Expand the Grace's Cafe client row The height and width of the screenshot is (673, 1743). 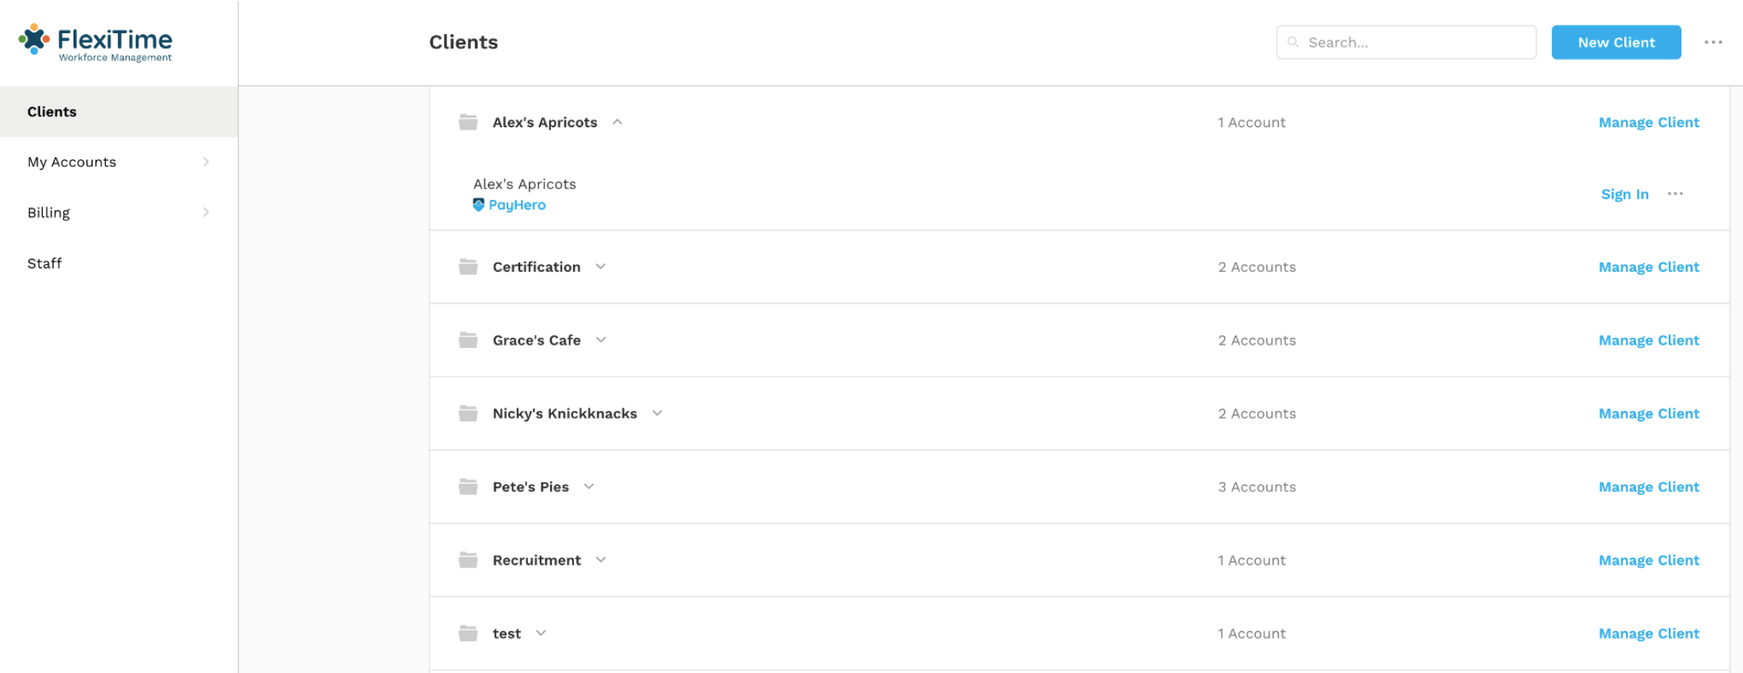601,340
